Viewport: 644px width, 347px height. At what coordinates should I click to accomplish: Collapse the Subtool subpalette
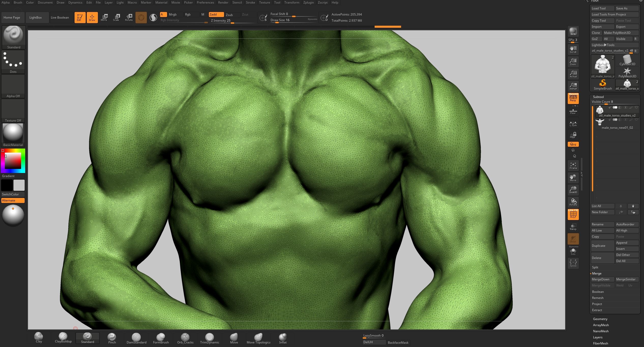(598, 97)
